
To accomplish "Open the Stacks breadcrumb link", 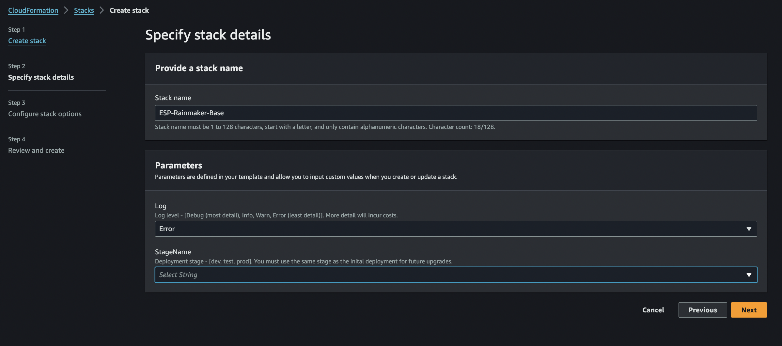I will [84, 10].
